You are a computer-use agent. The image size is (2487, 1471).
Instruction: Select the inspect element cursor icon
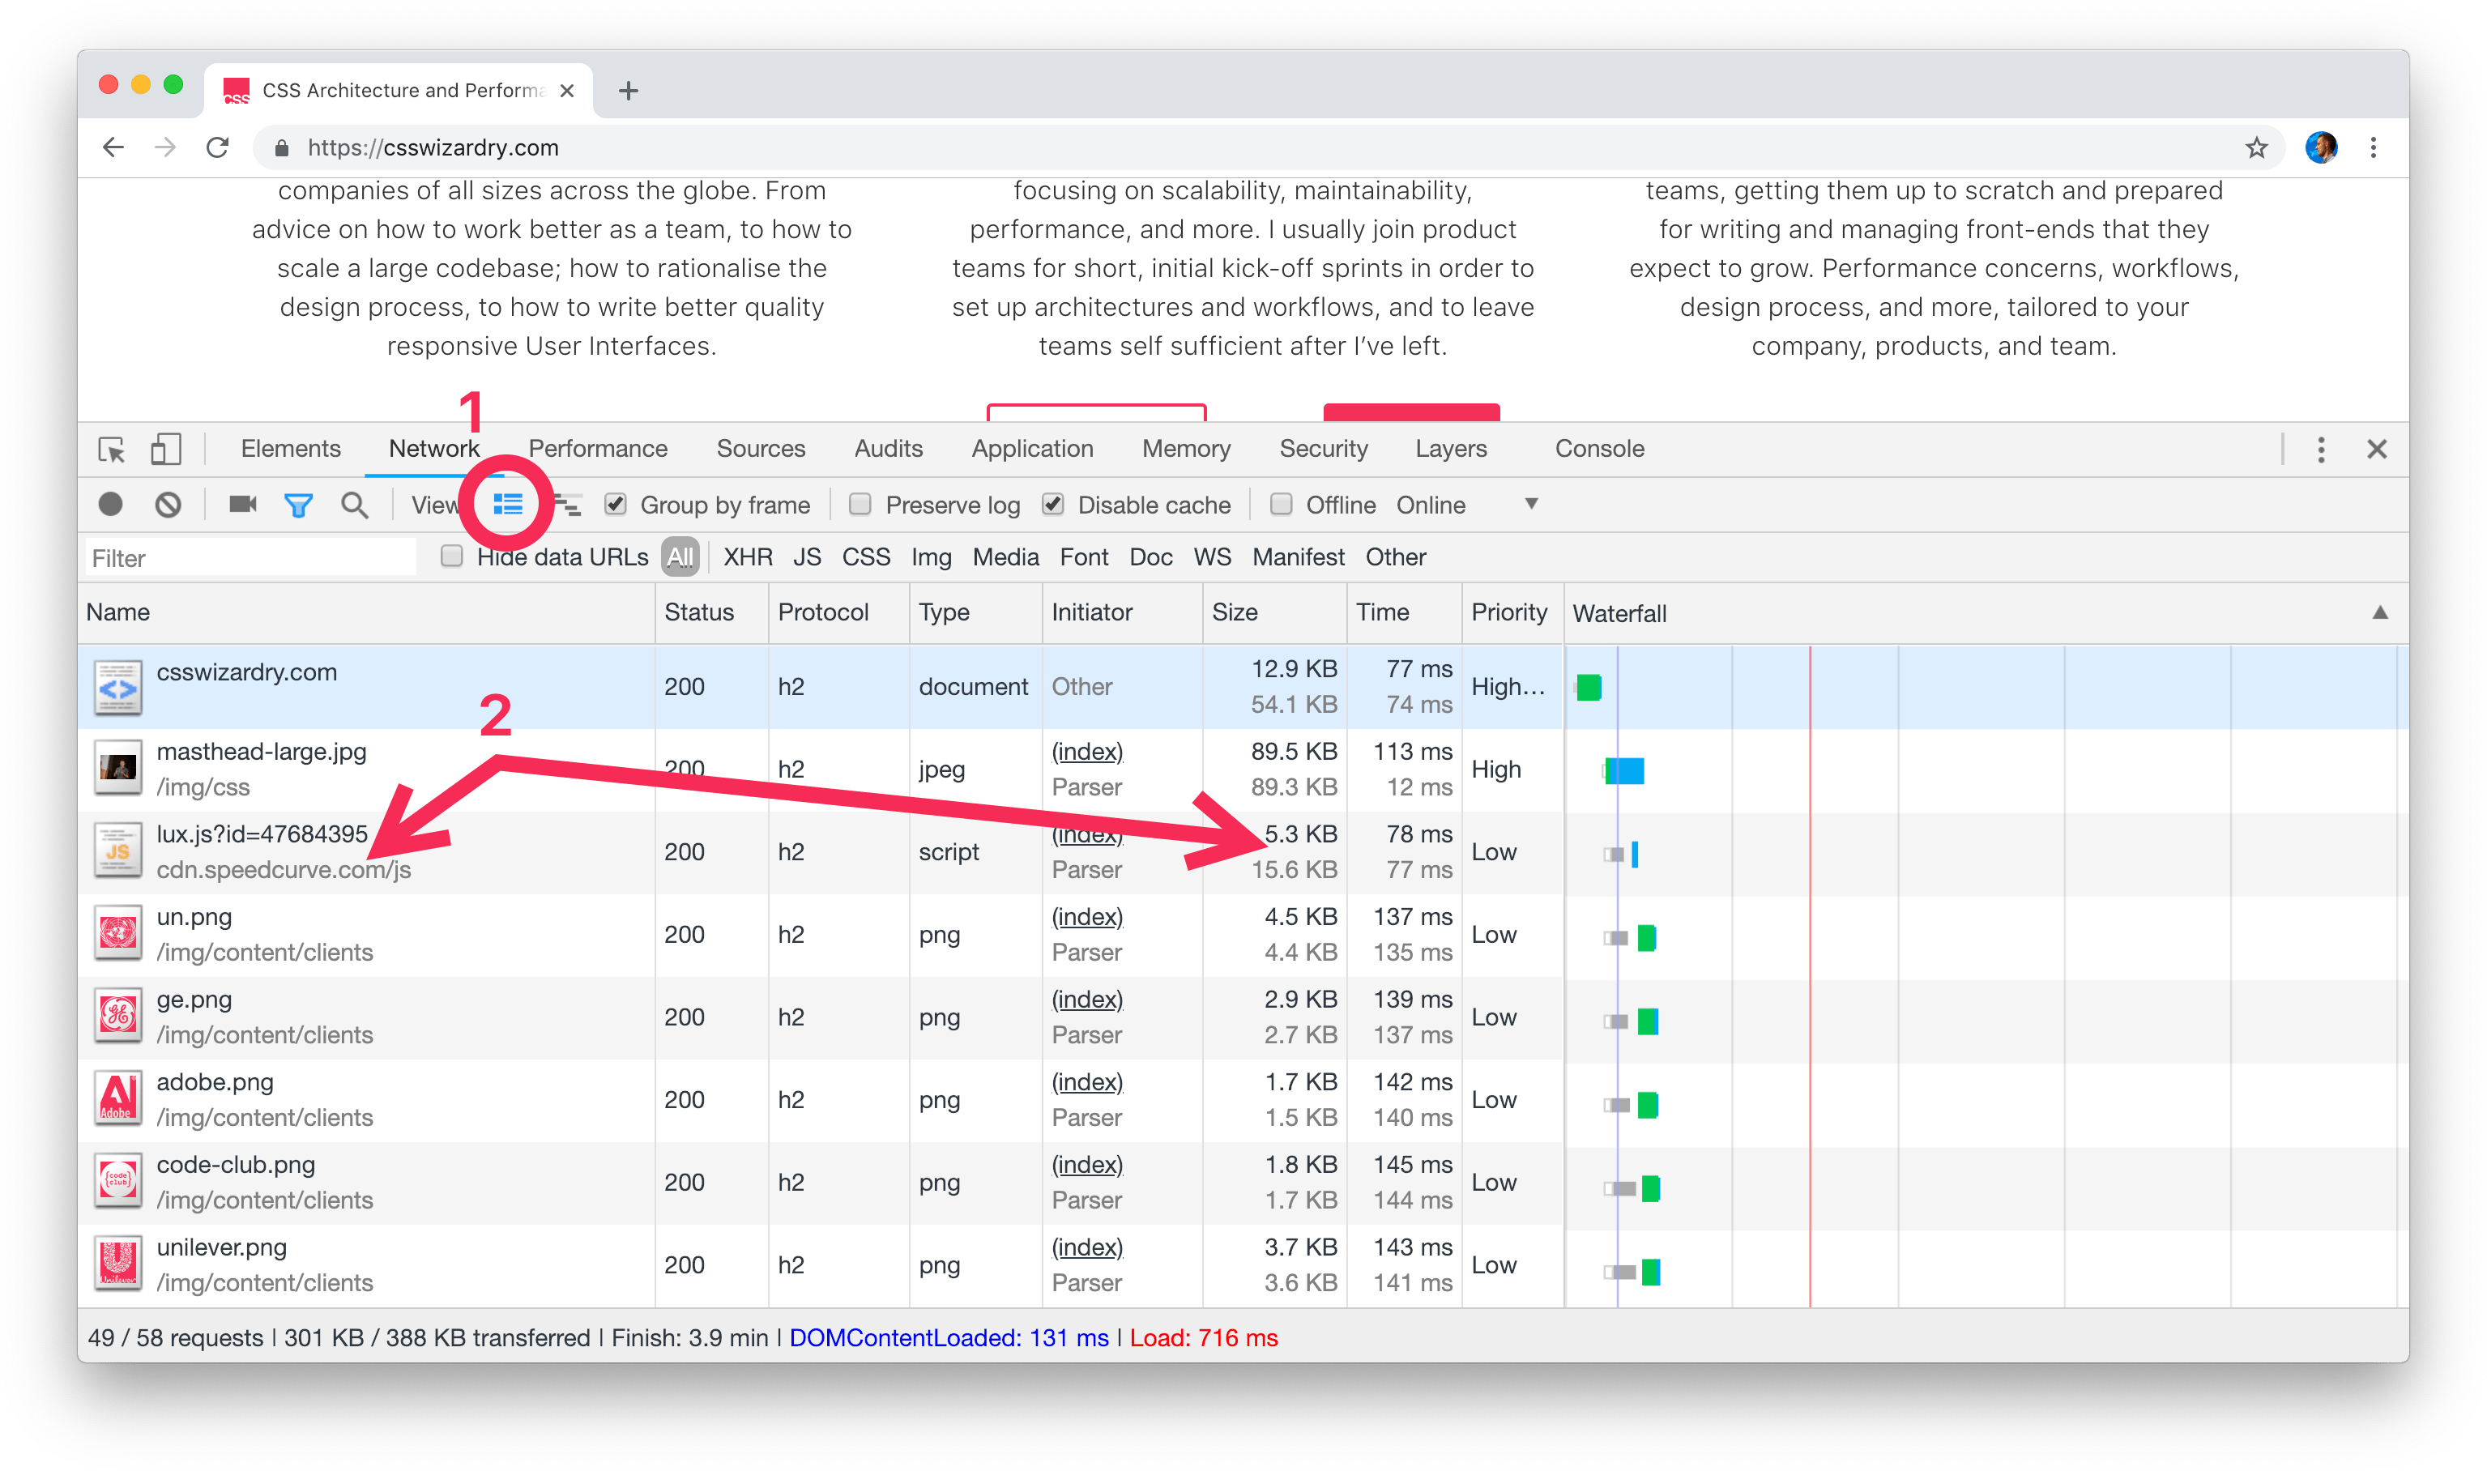(x=111, y=450)
